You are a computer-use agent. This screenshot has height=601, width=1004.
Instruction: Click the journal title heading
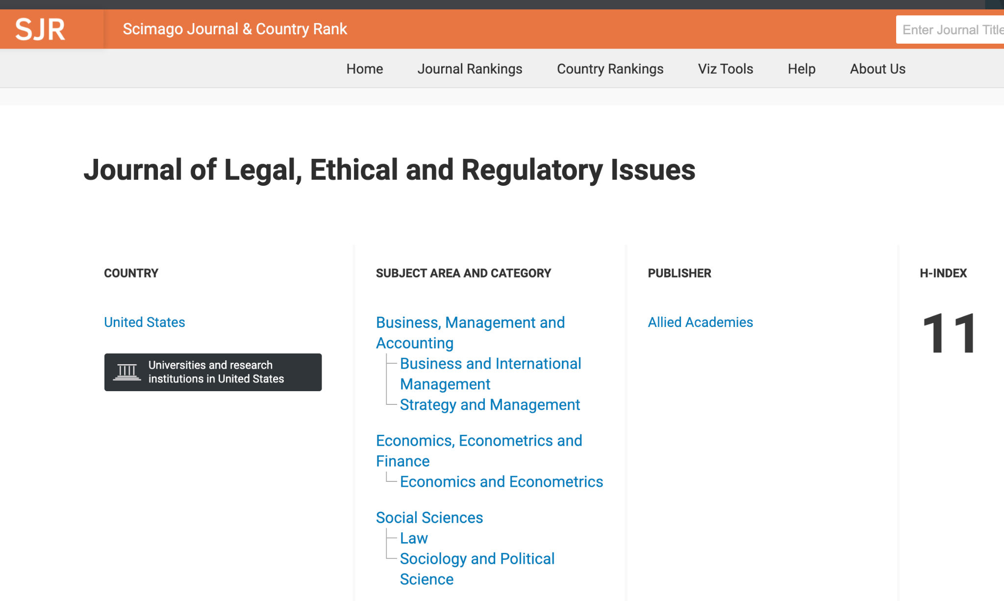coord(389,170)
